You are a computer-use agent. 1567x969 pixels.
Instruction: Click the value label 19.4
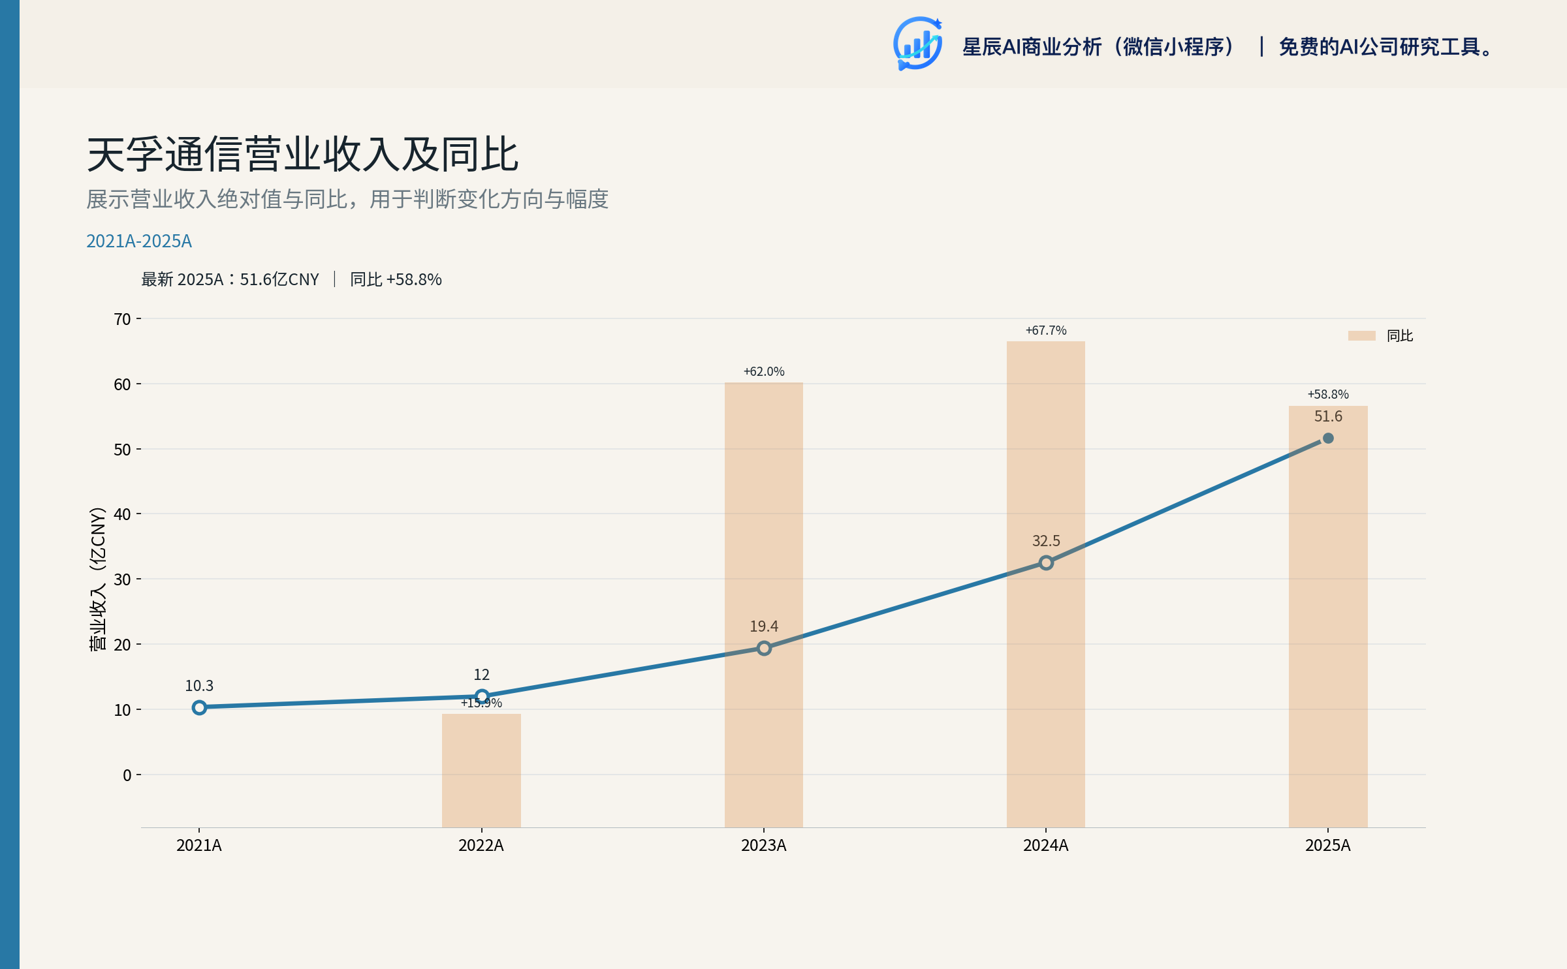tap(764, 626)
